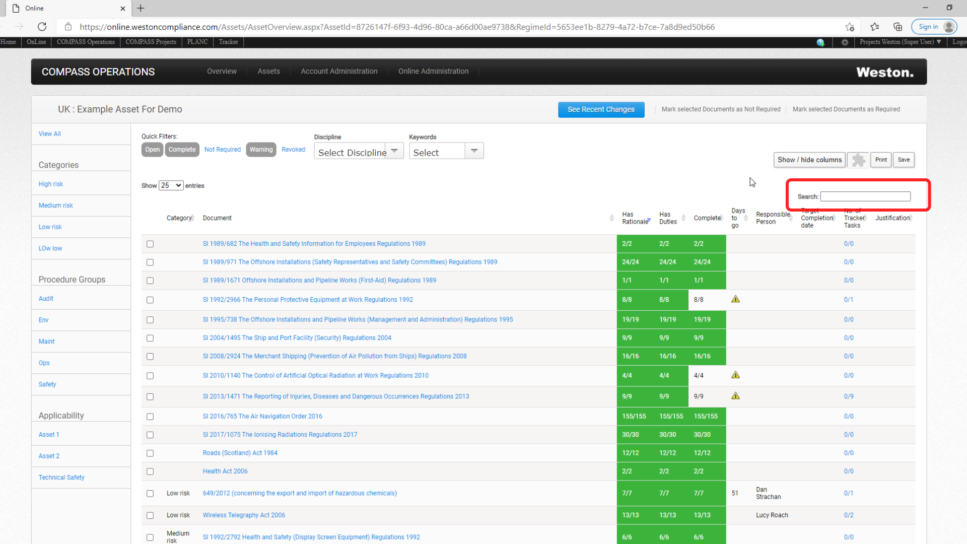Open the Keywords Select dropdown

[446, 151]
